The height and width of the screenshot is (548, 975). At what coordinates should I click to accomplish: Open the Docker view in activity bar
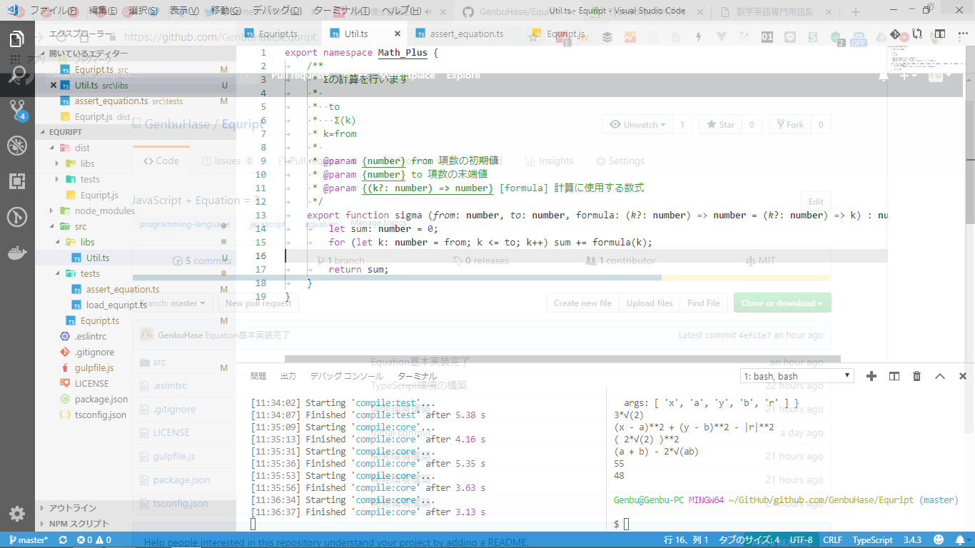pos(17,253)
